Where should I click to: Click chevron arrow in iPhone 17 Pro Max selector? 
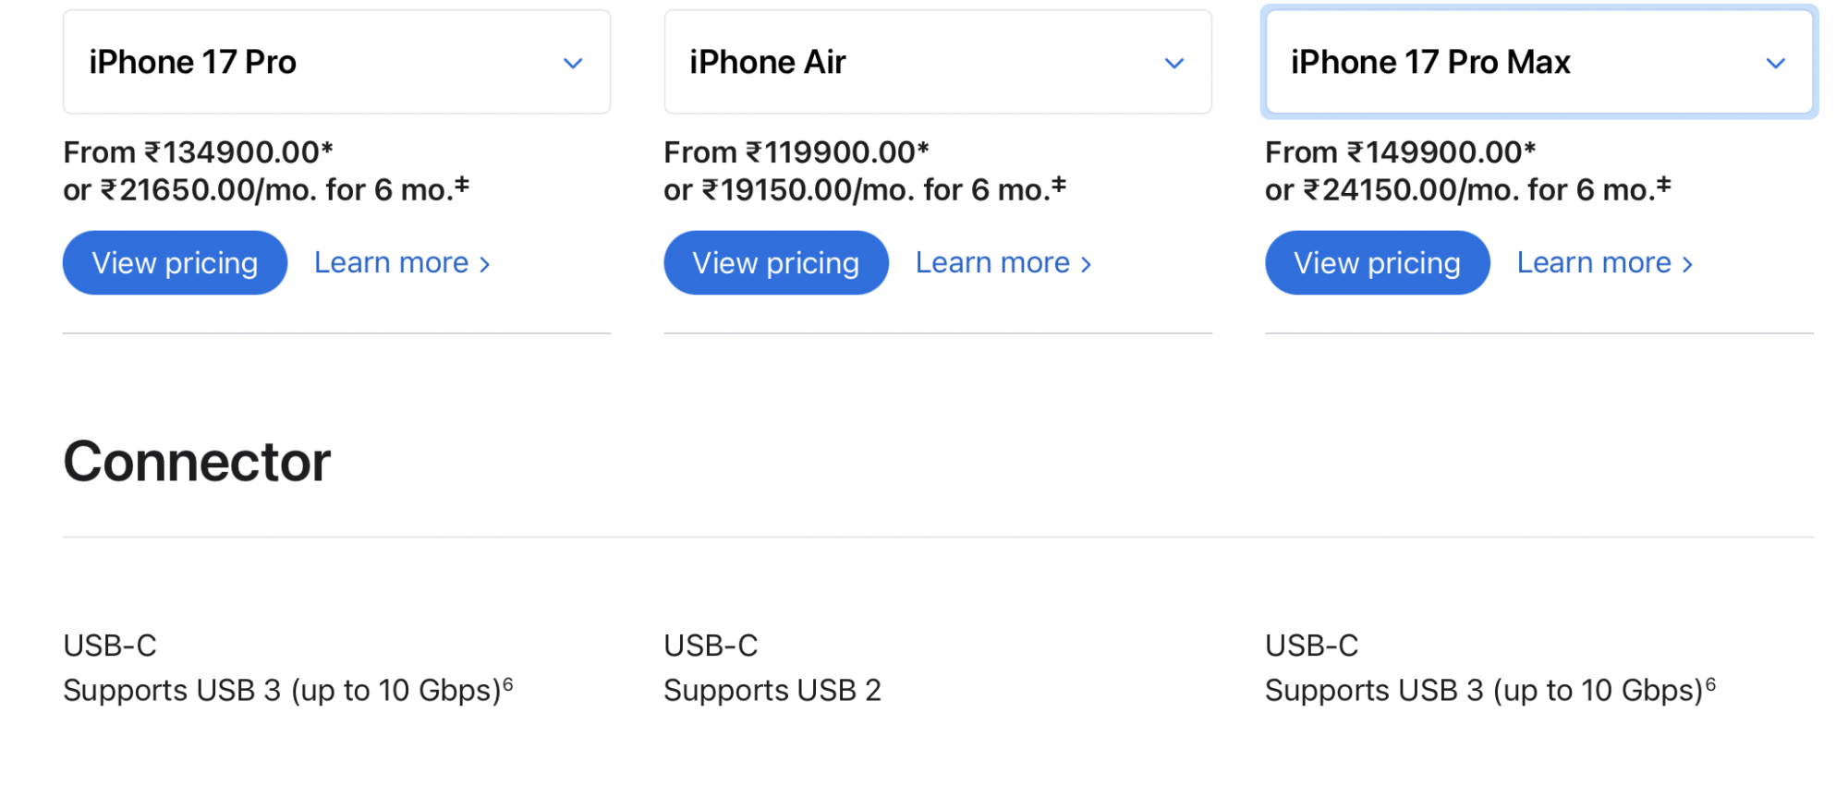point(1775,64)
